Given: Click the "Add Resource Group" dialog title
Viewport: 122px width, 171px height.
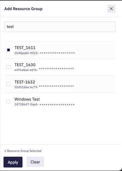Looking at the screenshot, I should 23,9.
